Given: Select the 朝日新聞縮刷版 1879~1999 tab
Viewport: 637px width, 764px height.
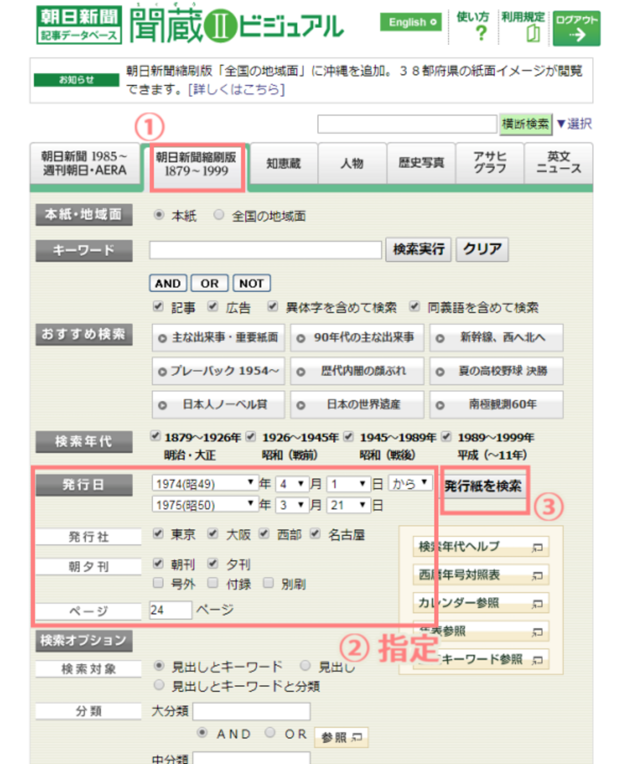Looking at the screenshot, I should [196, 164].
